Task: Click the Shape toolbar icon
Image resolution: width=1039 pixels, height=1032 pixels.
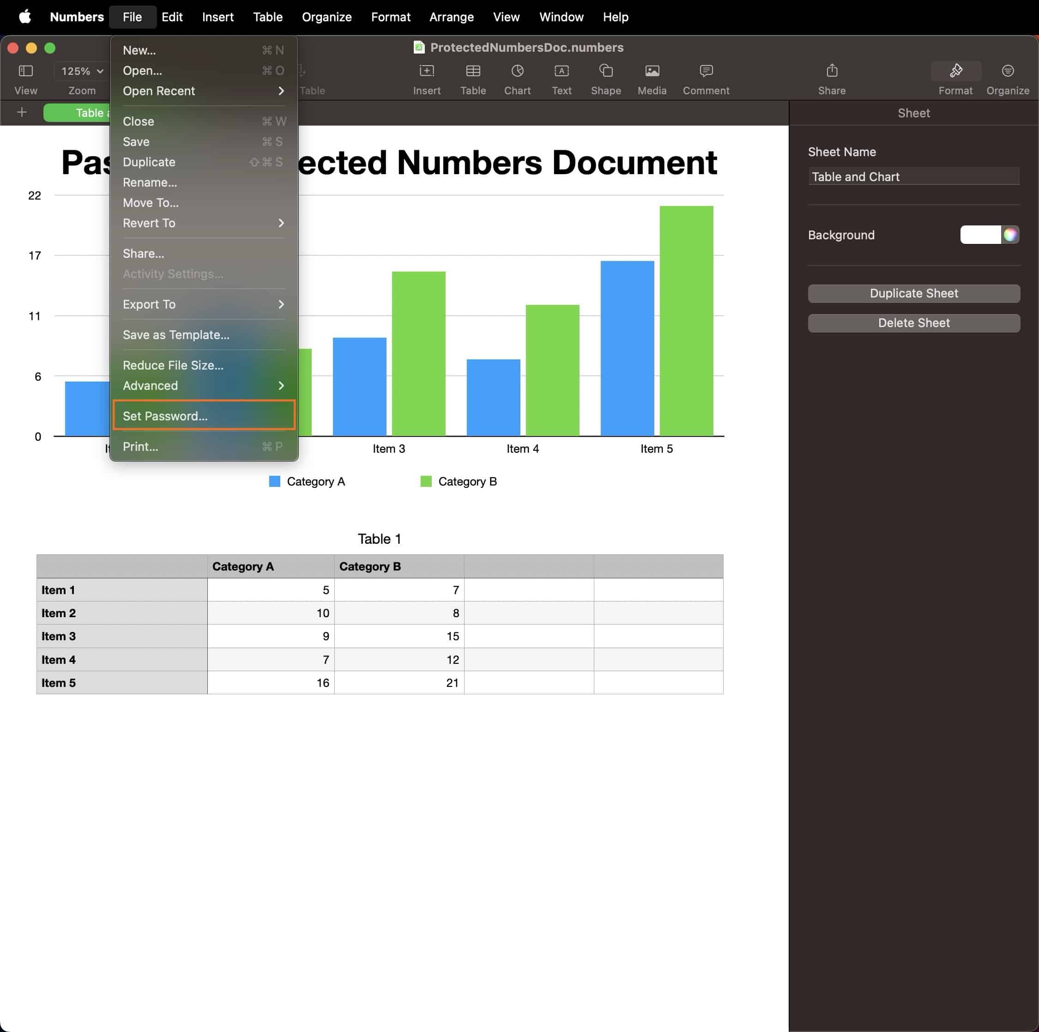Action: 605,71
